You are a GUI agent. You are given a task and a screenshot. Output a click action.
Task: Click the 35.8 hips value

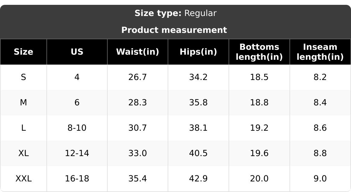tap(198, 103)
